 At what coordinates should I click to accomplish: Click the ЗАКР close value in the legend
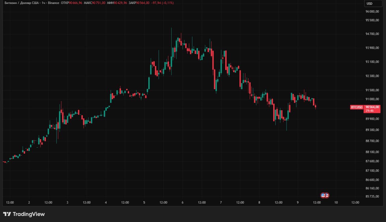coord(143,3)
